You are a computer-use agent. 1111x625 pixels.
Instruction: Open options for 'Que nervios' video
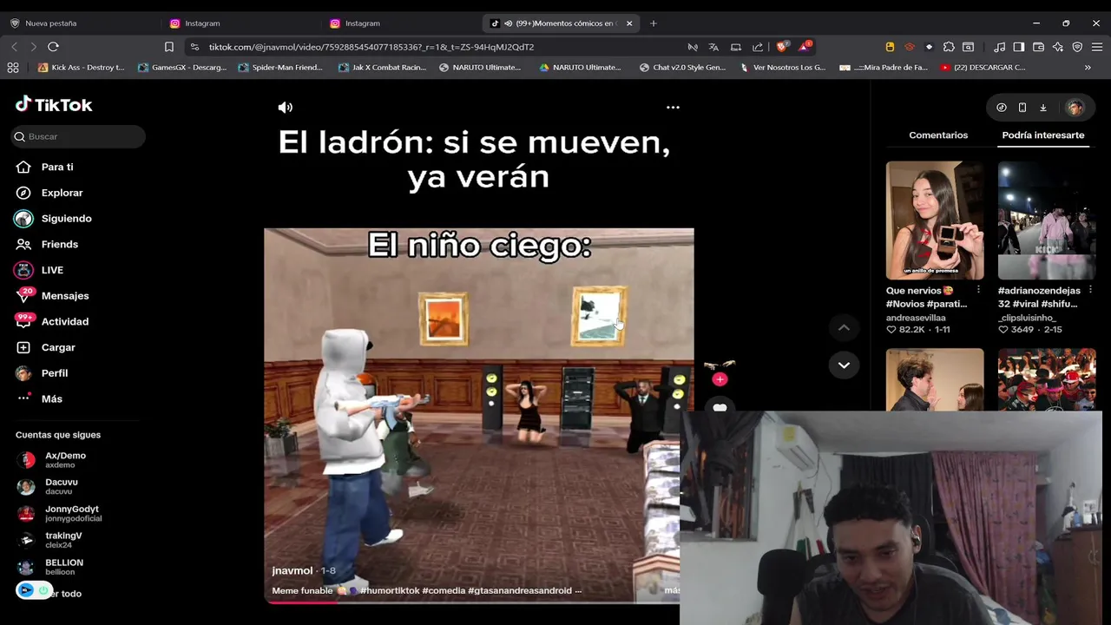coord(978,291)
